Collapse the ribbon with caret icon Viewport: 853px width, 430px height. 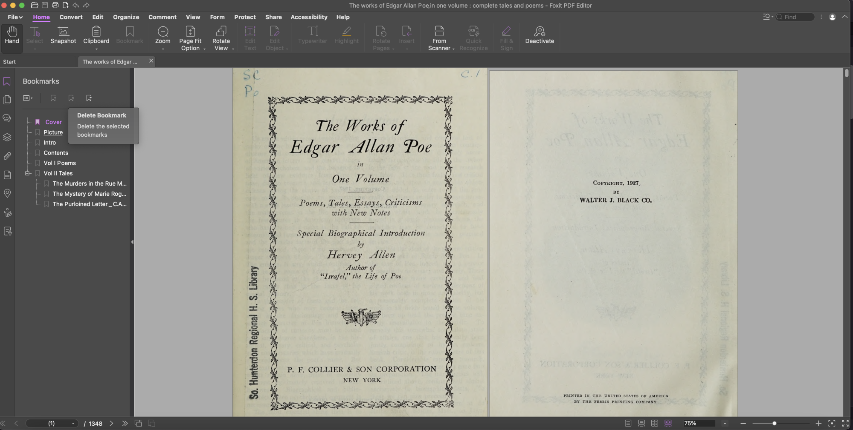(x=844, y=17)
